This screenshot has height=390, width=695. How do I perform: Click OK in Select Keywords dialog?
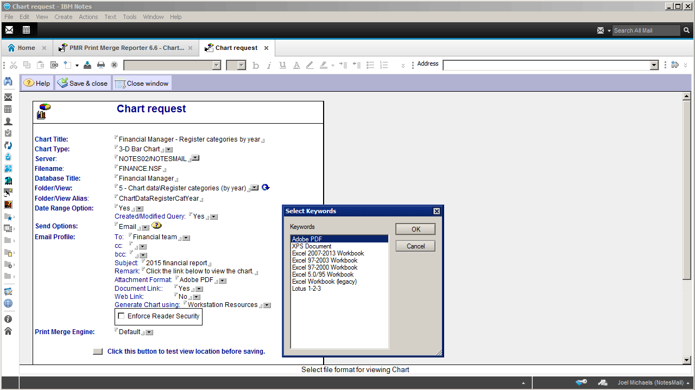(415, 229)
